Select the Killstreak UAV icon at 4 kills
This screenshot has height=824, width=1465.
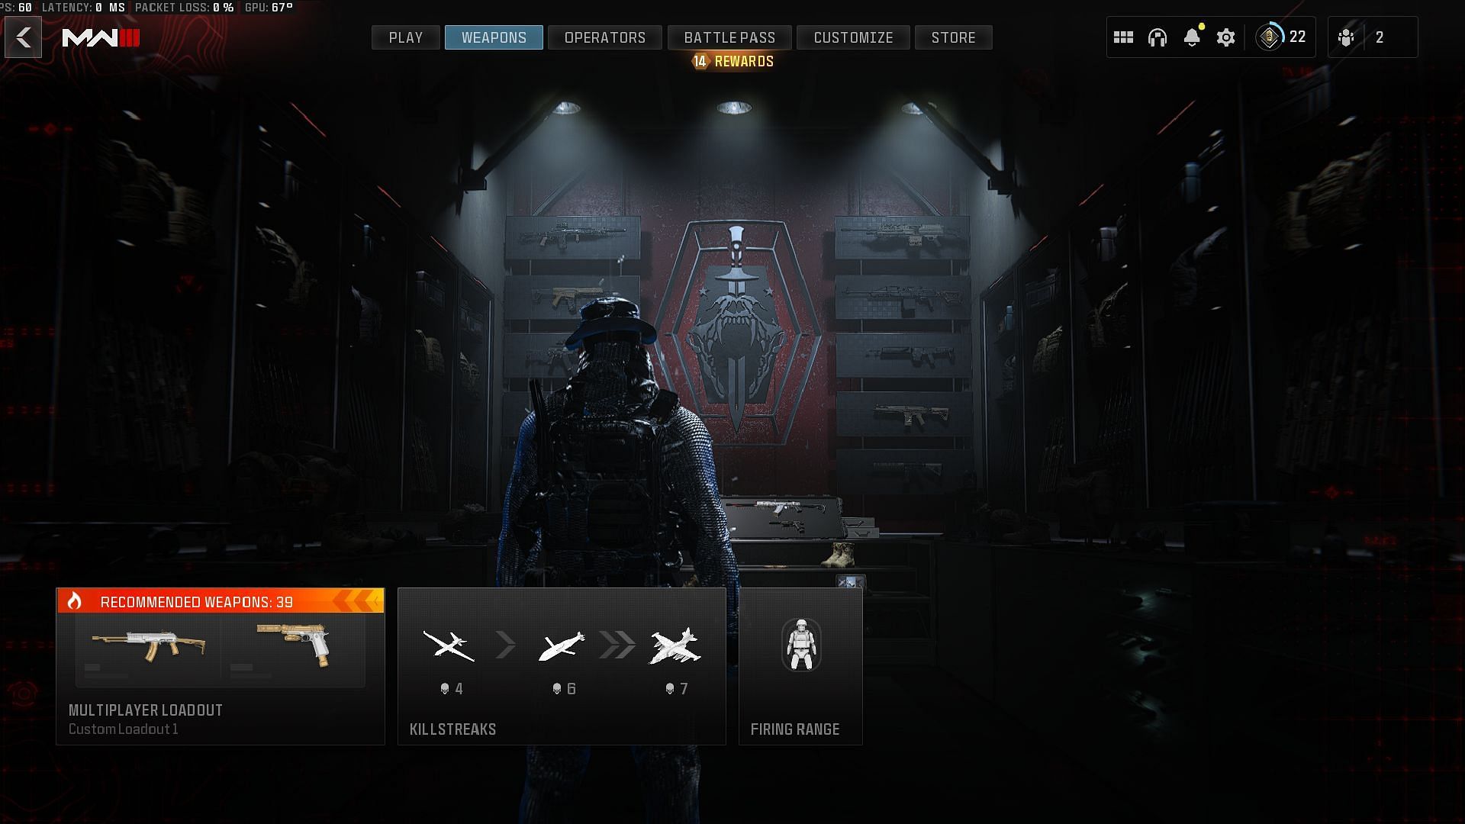pos(452,645)
